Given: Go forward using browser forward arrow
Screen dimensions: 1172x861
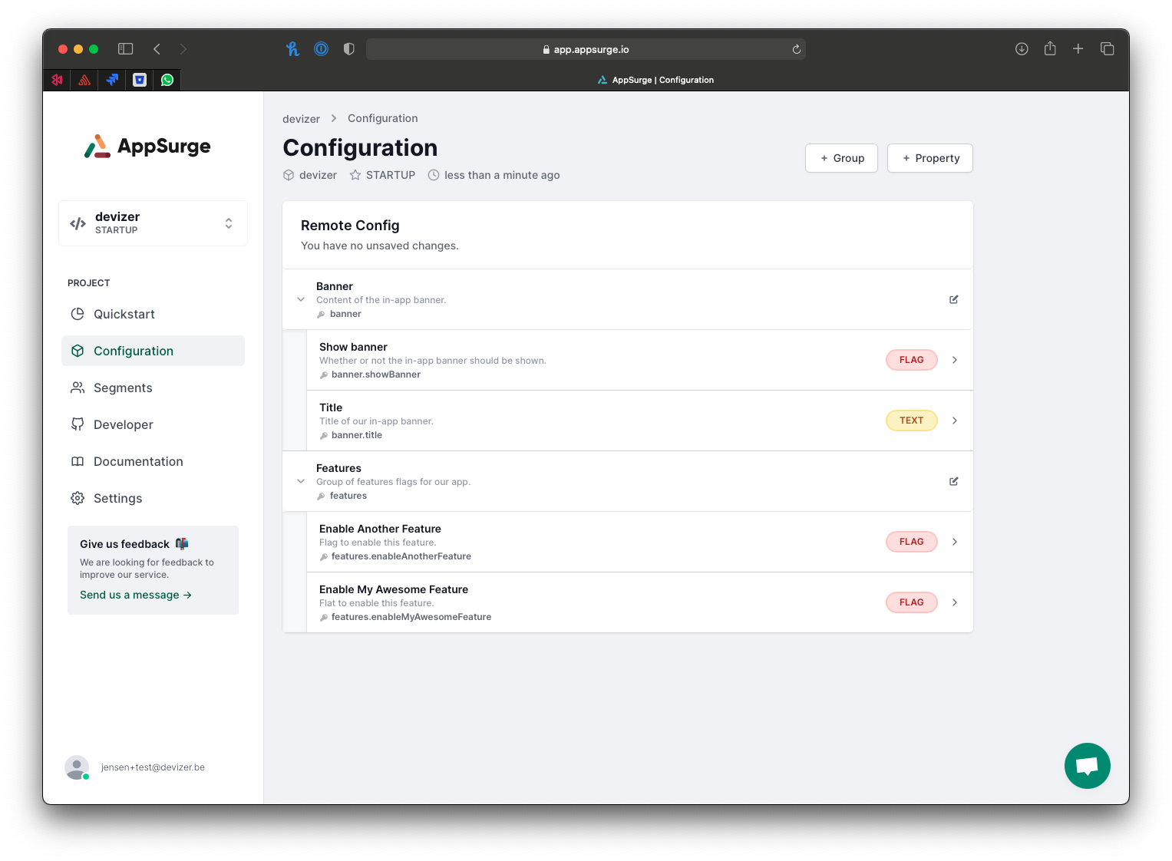Looking at the screenshot, I should tap(183, 49).
